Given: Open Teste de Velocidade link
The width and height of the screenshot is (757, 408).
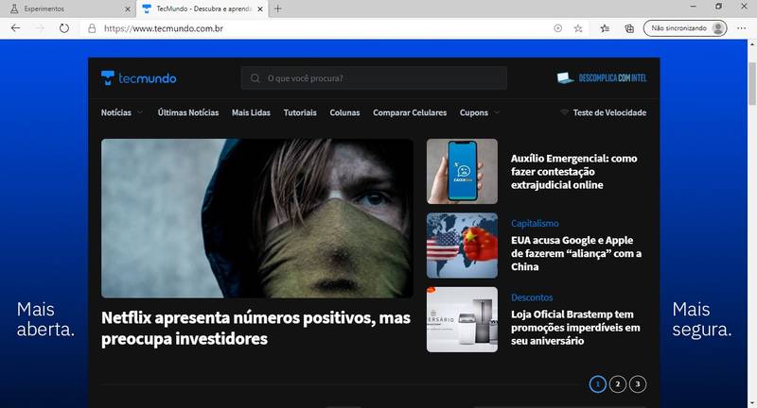Looking at the screenshot, I should pyautogui.click(x=609, y=112).
